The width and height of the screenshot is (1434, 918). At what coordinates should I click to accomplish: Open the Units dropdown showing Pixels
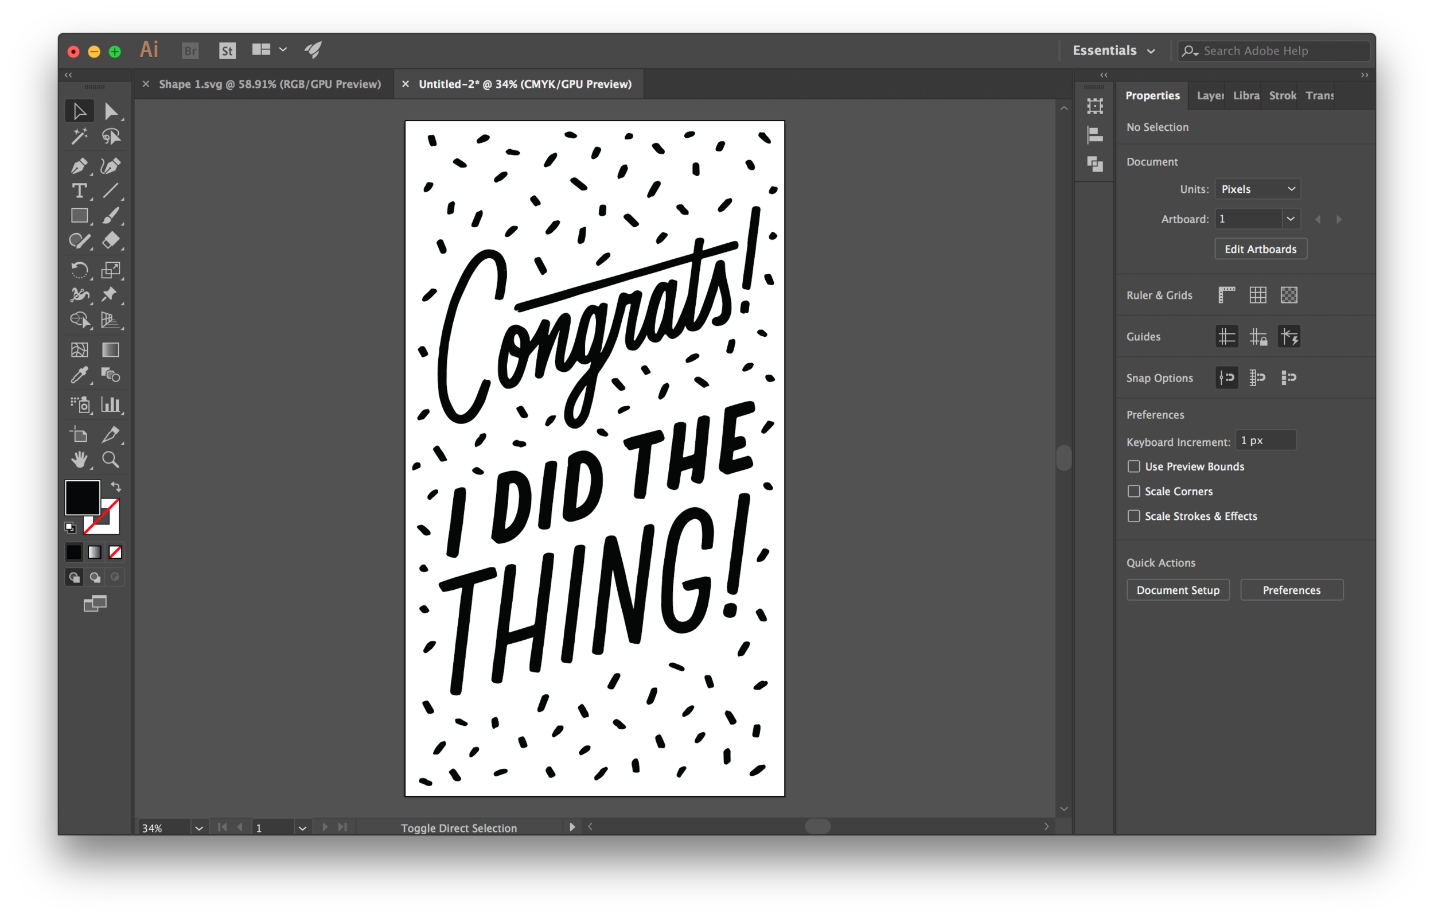click(1258, 188)
